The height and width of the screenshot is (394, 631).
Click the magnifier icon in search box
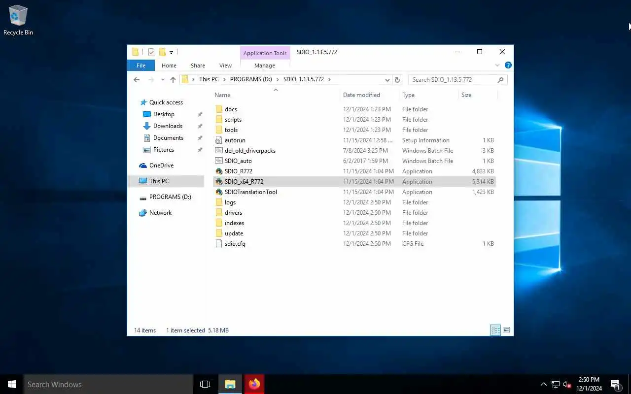click(500, 79)
